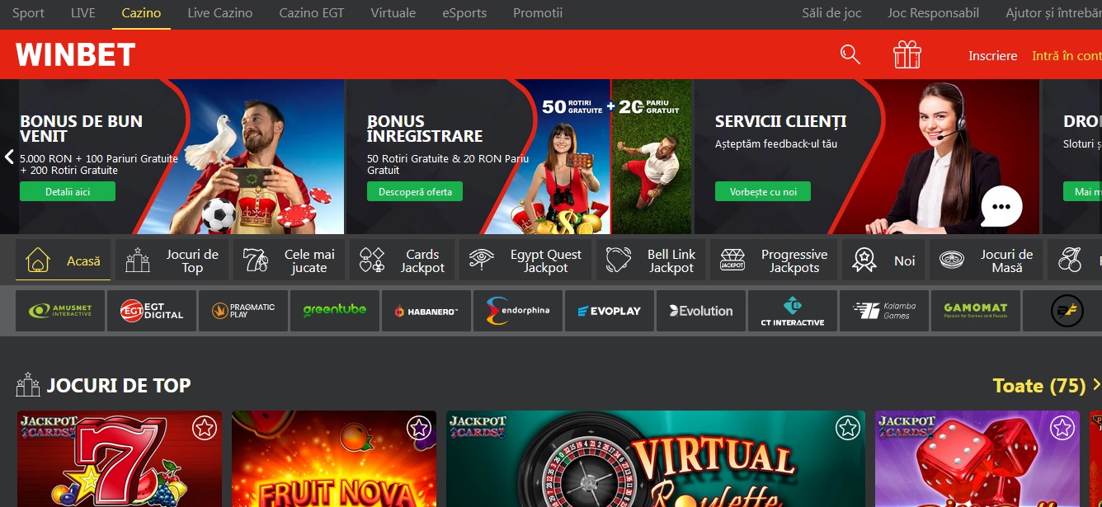
Task: Open Bonus Inregistrare banner
Action: tap(519, 157)
